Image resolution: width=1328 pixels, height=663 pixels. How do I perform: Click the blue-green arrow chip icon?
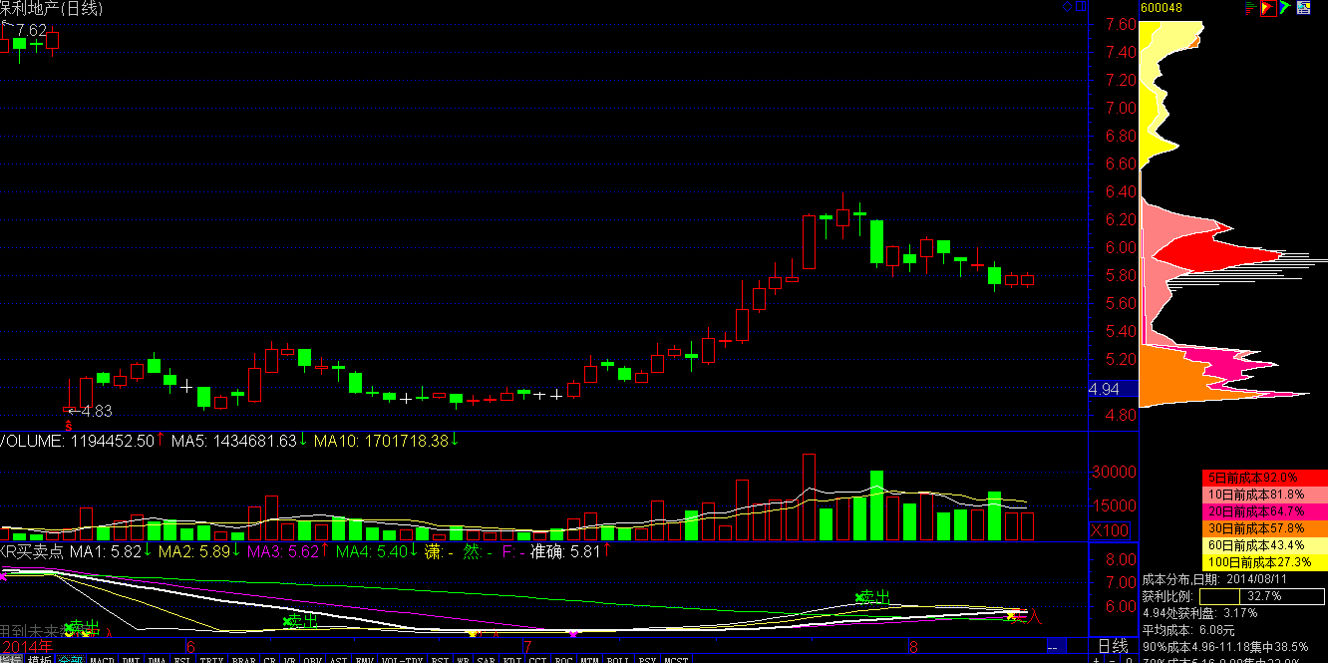1286,8
